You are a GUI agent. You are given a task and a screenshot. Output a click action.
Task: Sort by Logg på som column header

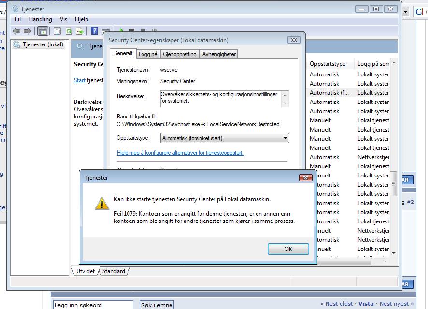coord(373,64)
